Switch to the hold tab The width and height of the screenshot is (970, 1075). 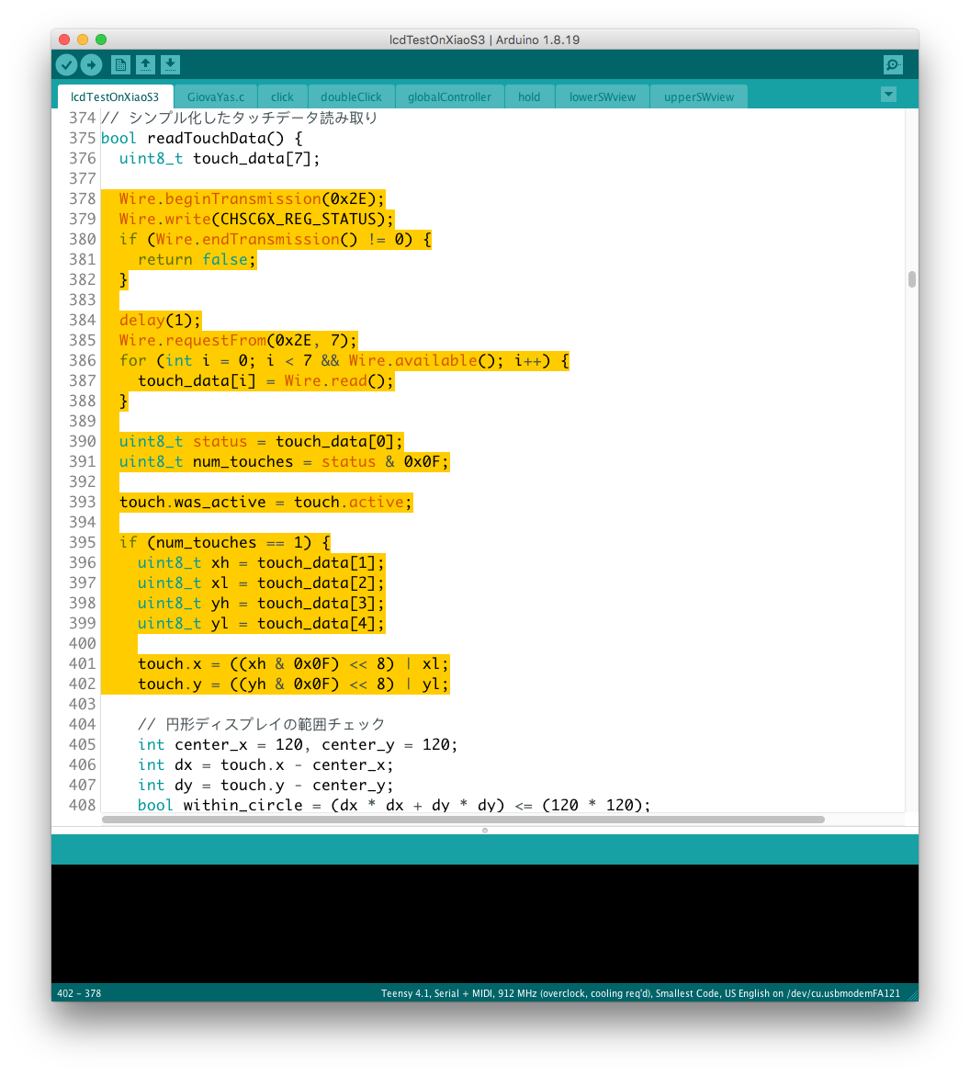(529, 96)
